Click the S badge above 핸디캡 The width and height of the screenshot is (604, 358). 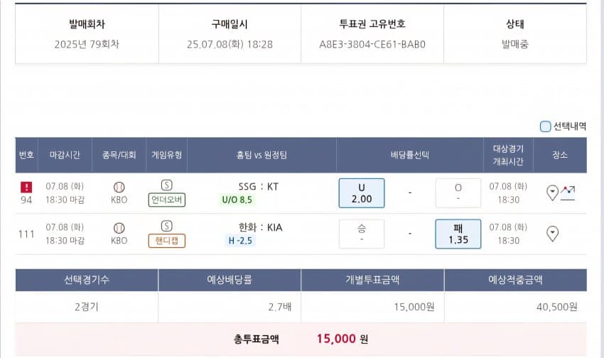tap(166, 226)
